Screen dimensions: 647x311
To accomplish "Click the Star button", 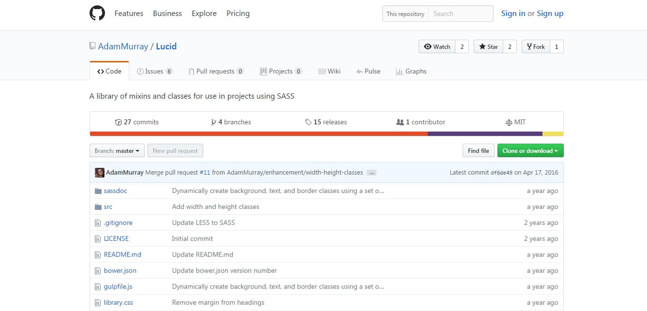I will click(488, 46).
